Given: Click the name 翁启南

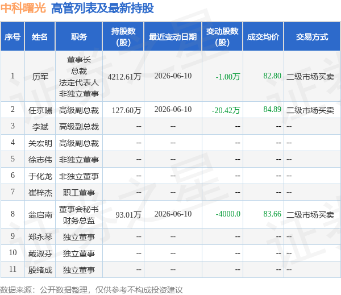Looking at the screenshot, I should [40, 215].
